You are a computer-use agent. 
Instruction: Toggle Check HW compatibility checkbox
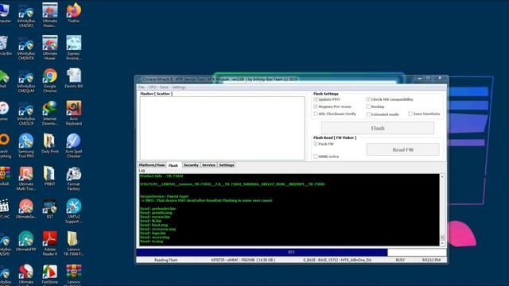tap(368, 99)
